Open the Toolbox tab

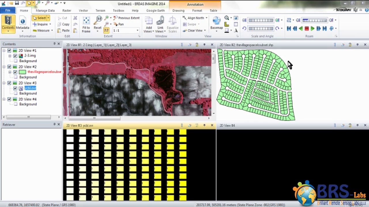118,10
